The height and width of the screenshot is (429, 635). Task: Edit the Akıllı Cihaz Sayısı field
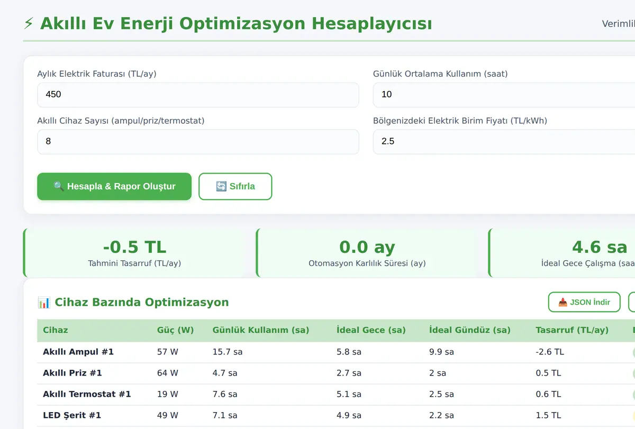point(198,142)
